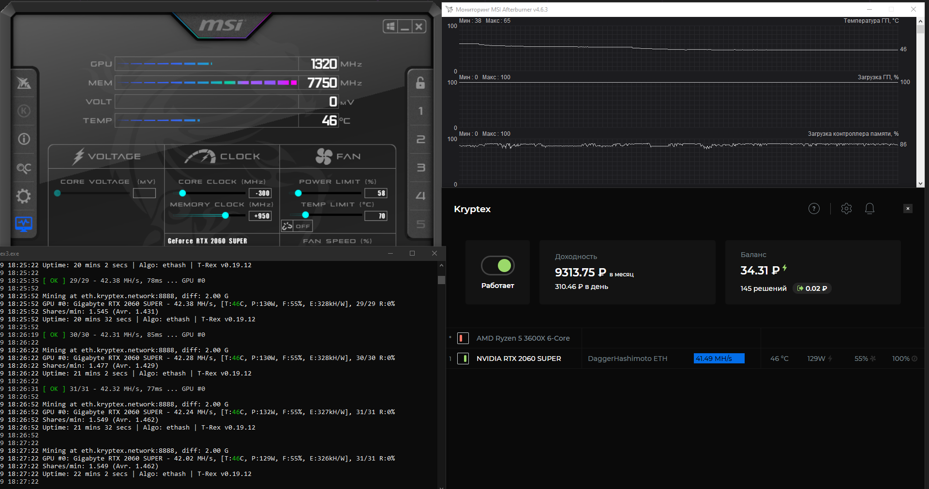Click the Загрузка контроллера памяти graph label

tap(853, 134)
